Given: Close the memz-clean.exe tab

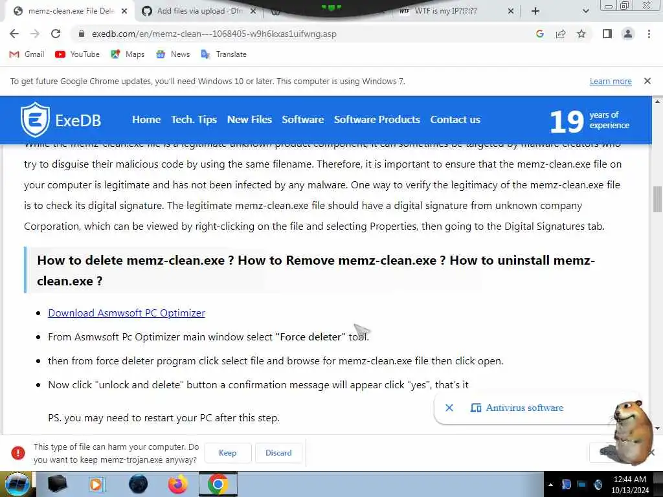Looking at the screenshot, I should (124, 11).
